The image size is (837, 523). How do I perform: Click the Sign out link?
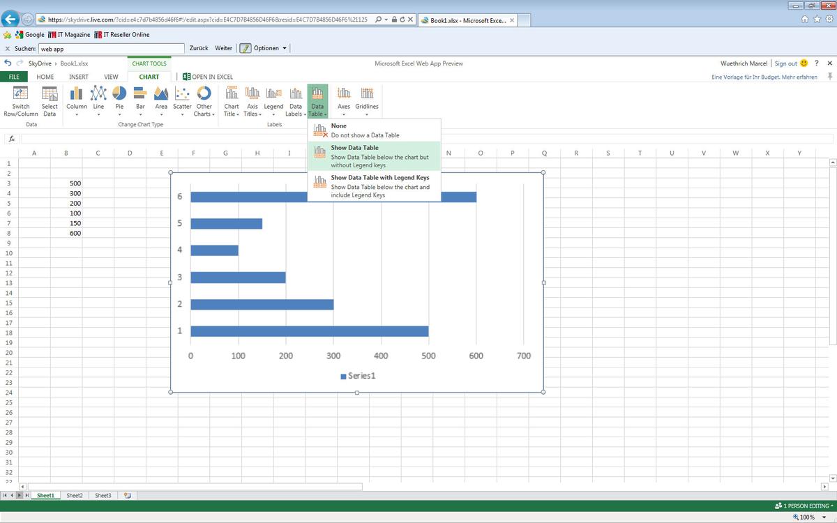pos(785,63)
